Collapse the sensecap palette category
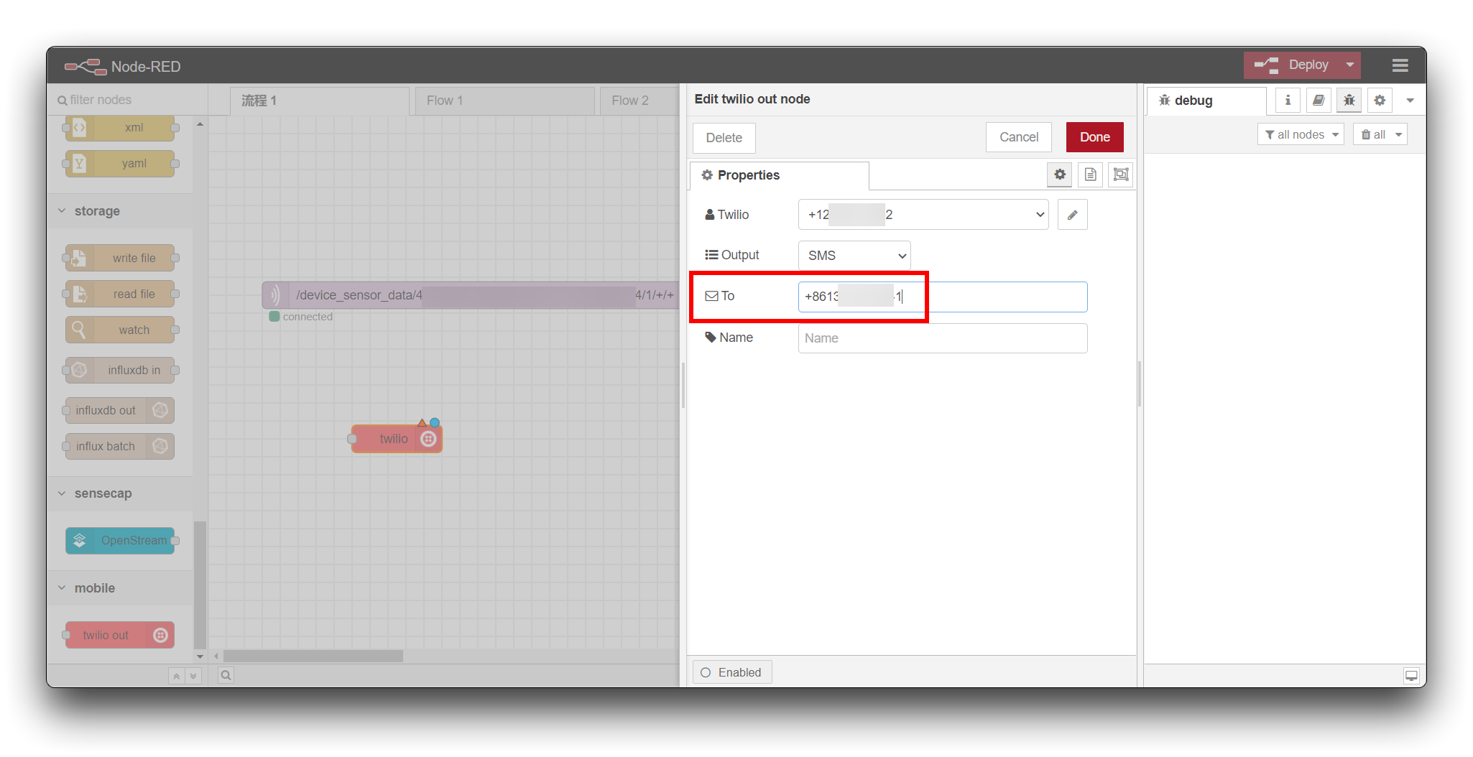The width and height of the screenshot is (1473, 757). 119,493
